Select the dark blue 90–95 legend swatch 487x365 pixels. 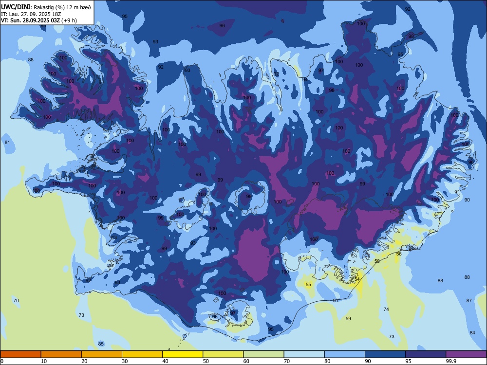[x=385, y=354]
